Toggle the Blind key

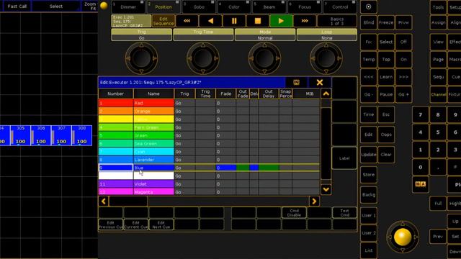(x=368, y=22)
